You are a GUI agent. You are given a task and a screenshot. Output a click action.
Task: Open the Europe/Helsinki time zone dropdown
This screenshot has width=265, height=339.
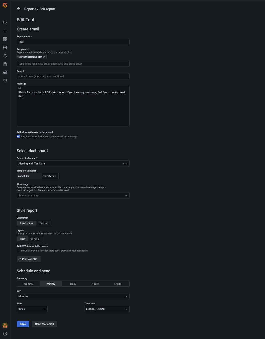click(107, 309)
